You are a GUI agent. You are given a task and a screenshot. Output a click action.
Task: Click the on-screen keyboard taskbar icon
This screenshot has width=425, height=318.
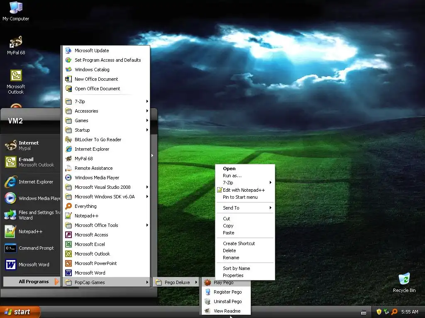tap(364, 312)
